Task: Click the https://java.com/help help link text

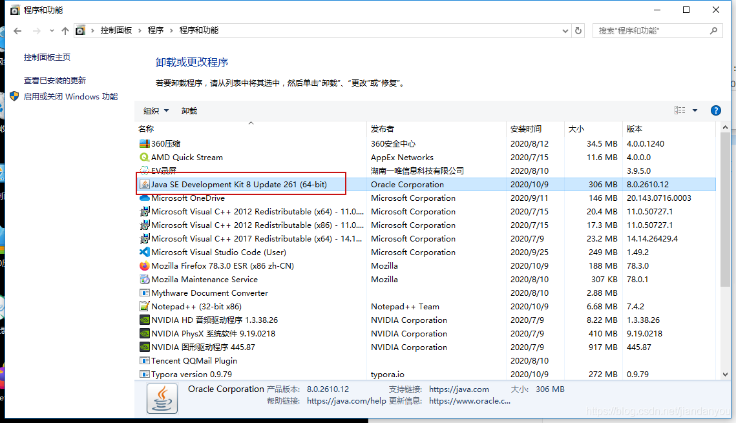Action: point(346,401)
